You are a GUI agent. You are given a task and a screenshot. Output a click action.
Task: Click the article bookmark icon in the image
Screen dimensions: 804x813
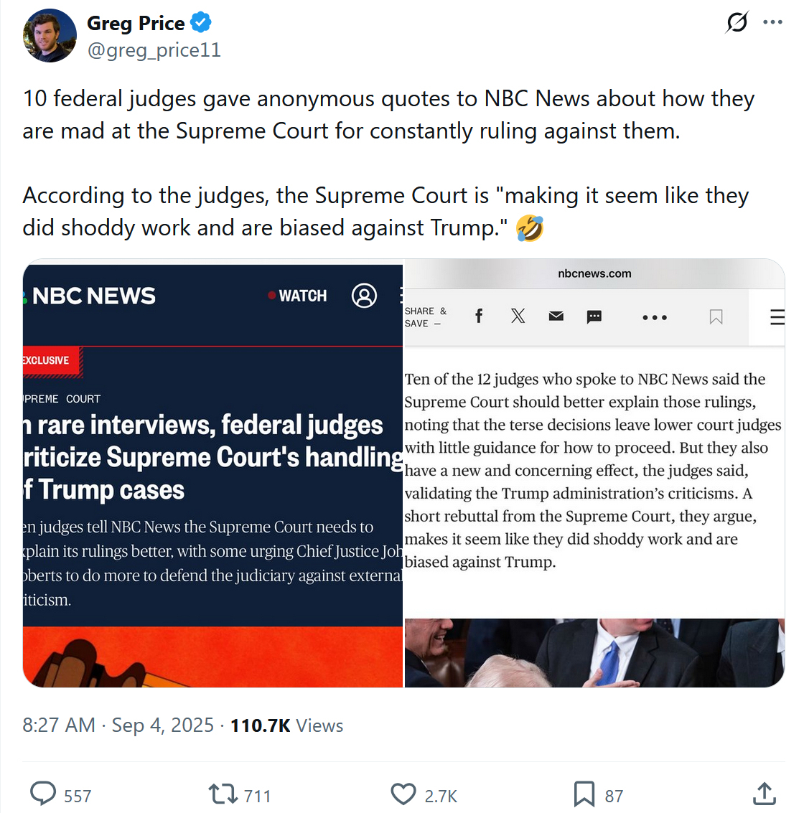click(x=716, y=316)
